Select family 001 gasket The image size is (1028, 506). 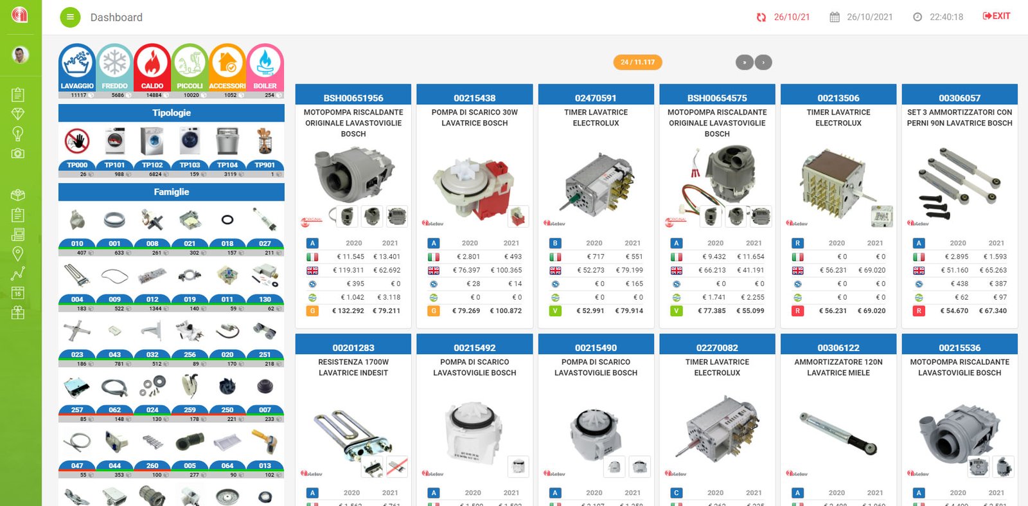point(114,230)
